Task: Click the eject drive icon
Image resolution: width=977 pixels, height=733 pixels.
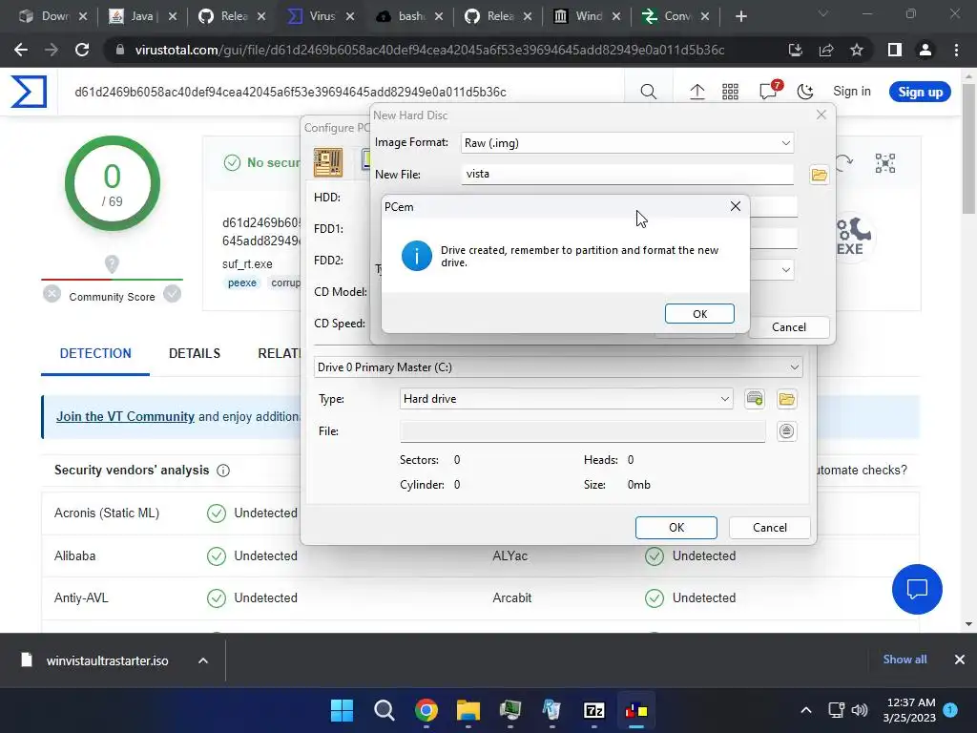Action: 786,431
